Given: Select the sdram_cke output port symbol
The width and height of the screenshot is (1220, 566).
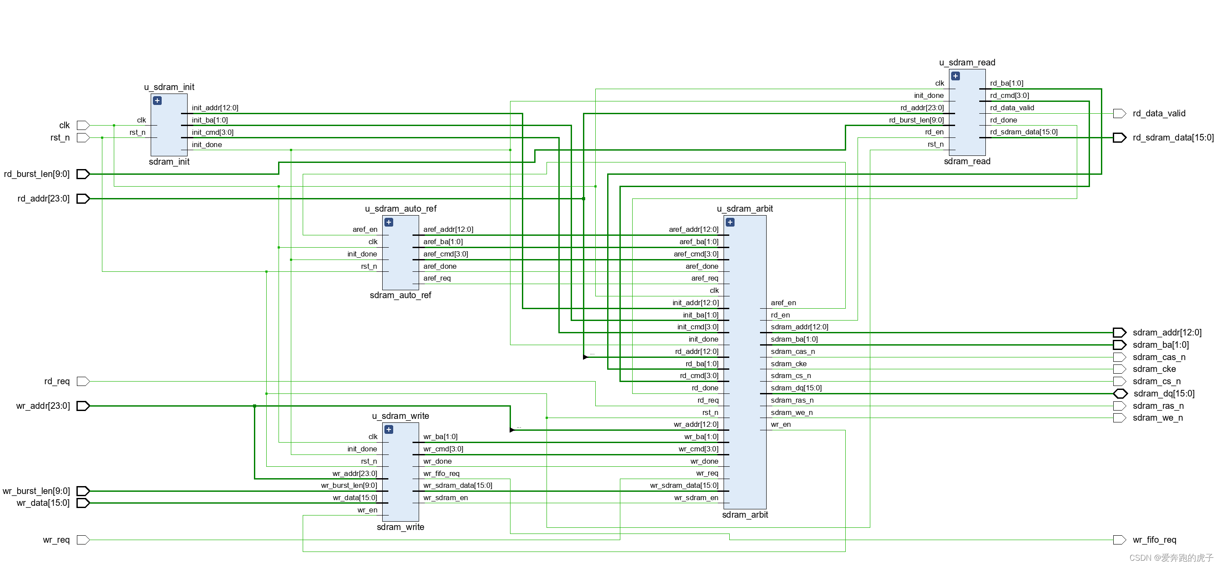Looking at the screenshot, I should [1119, 369].
